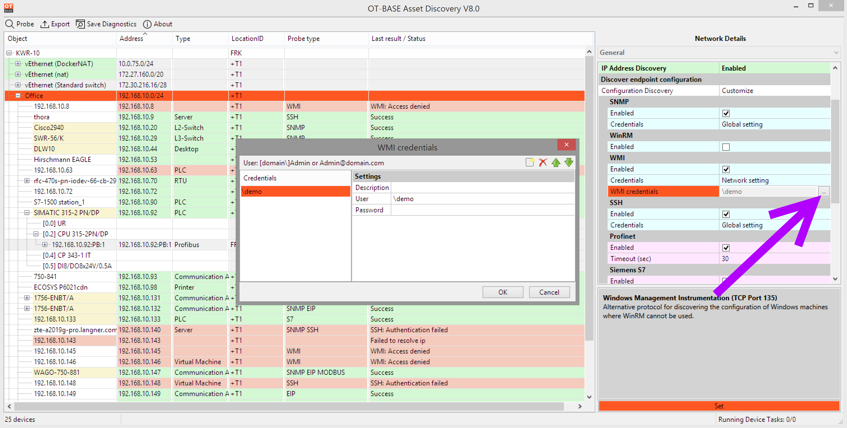Open the About info icon
Image resolution: width=847 pixels, height=428 pixels.
(x=147, y=24)
